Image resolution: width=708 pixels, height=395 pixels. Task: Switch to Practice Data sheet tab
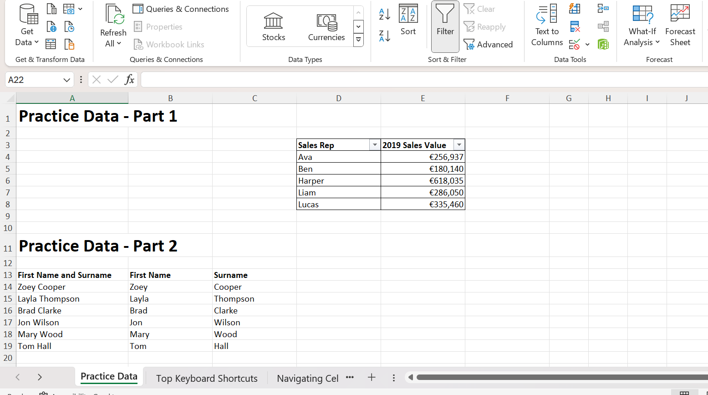(x=109, y=377)
